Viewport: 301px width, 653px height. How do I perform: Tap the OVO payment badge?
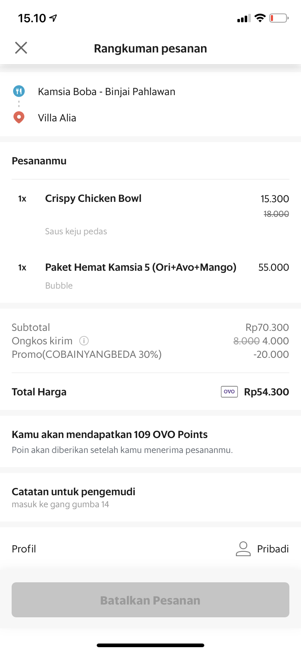point(229,392)
